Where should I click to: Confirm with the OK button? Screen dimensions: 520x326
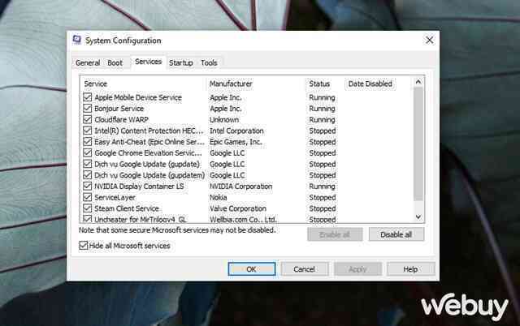coord(251,269)
